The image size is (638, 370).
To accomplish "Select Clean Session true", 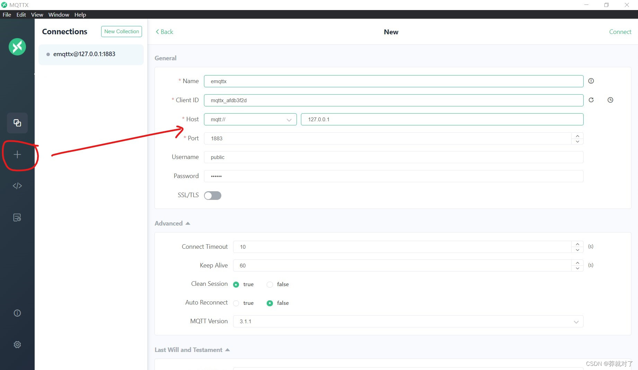I will [243, 284].
